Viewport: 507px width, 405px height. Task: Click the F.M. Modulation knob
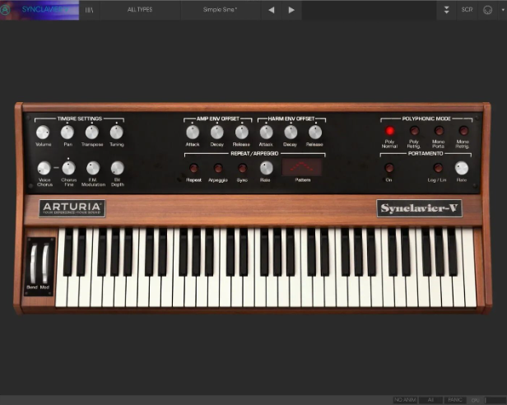[93, 168]
